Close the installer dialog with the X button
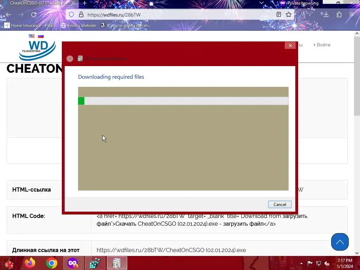 tap(290, 45)
